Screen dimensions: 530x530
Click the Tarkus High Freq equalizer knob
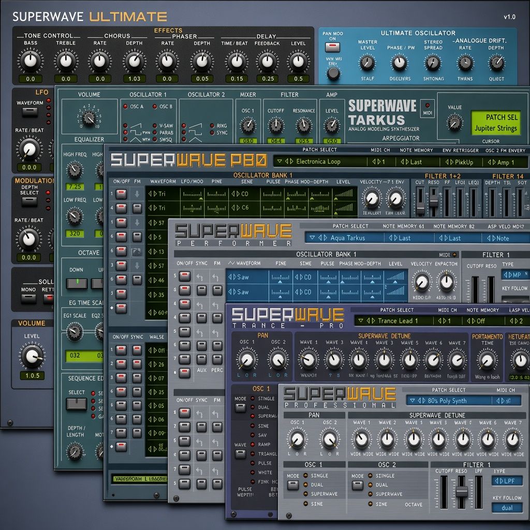tap(75, 170)
